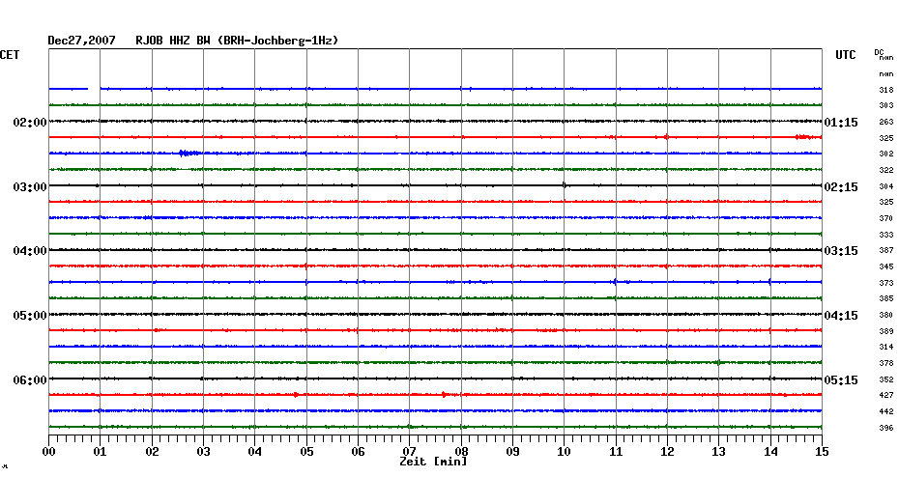Select DC value "304"
The height and width of the screenshot is (477, 899).
pyautogui.click(x=886, y=186)
